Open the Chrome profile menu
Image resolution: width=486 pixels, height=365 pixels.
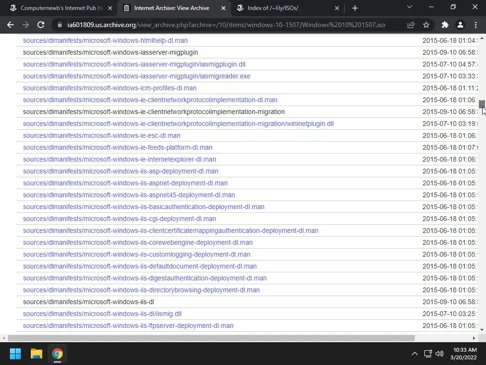(x=460, y=25)
